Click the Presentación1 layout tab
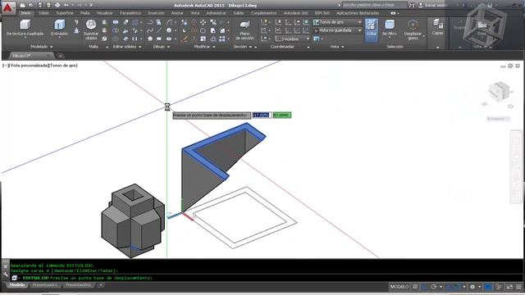525x295 pixels. pyautogui.click(x=45, y=285)
